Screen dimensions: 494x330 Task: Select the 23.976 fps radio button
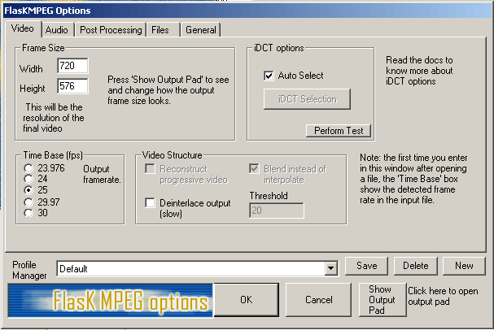click(28, 168)
